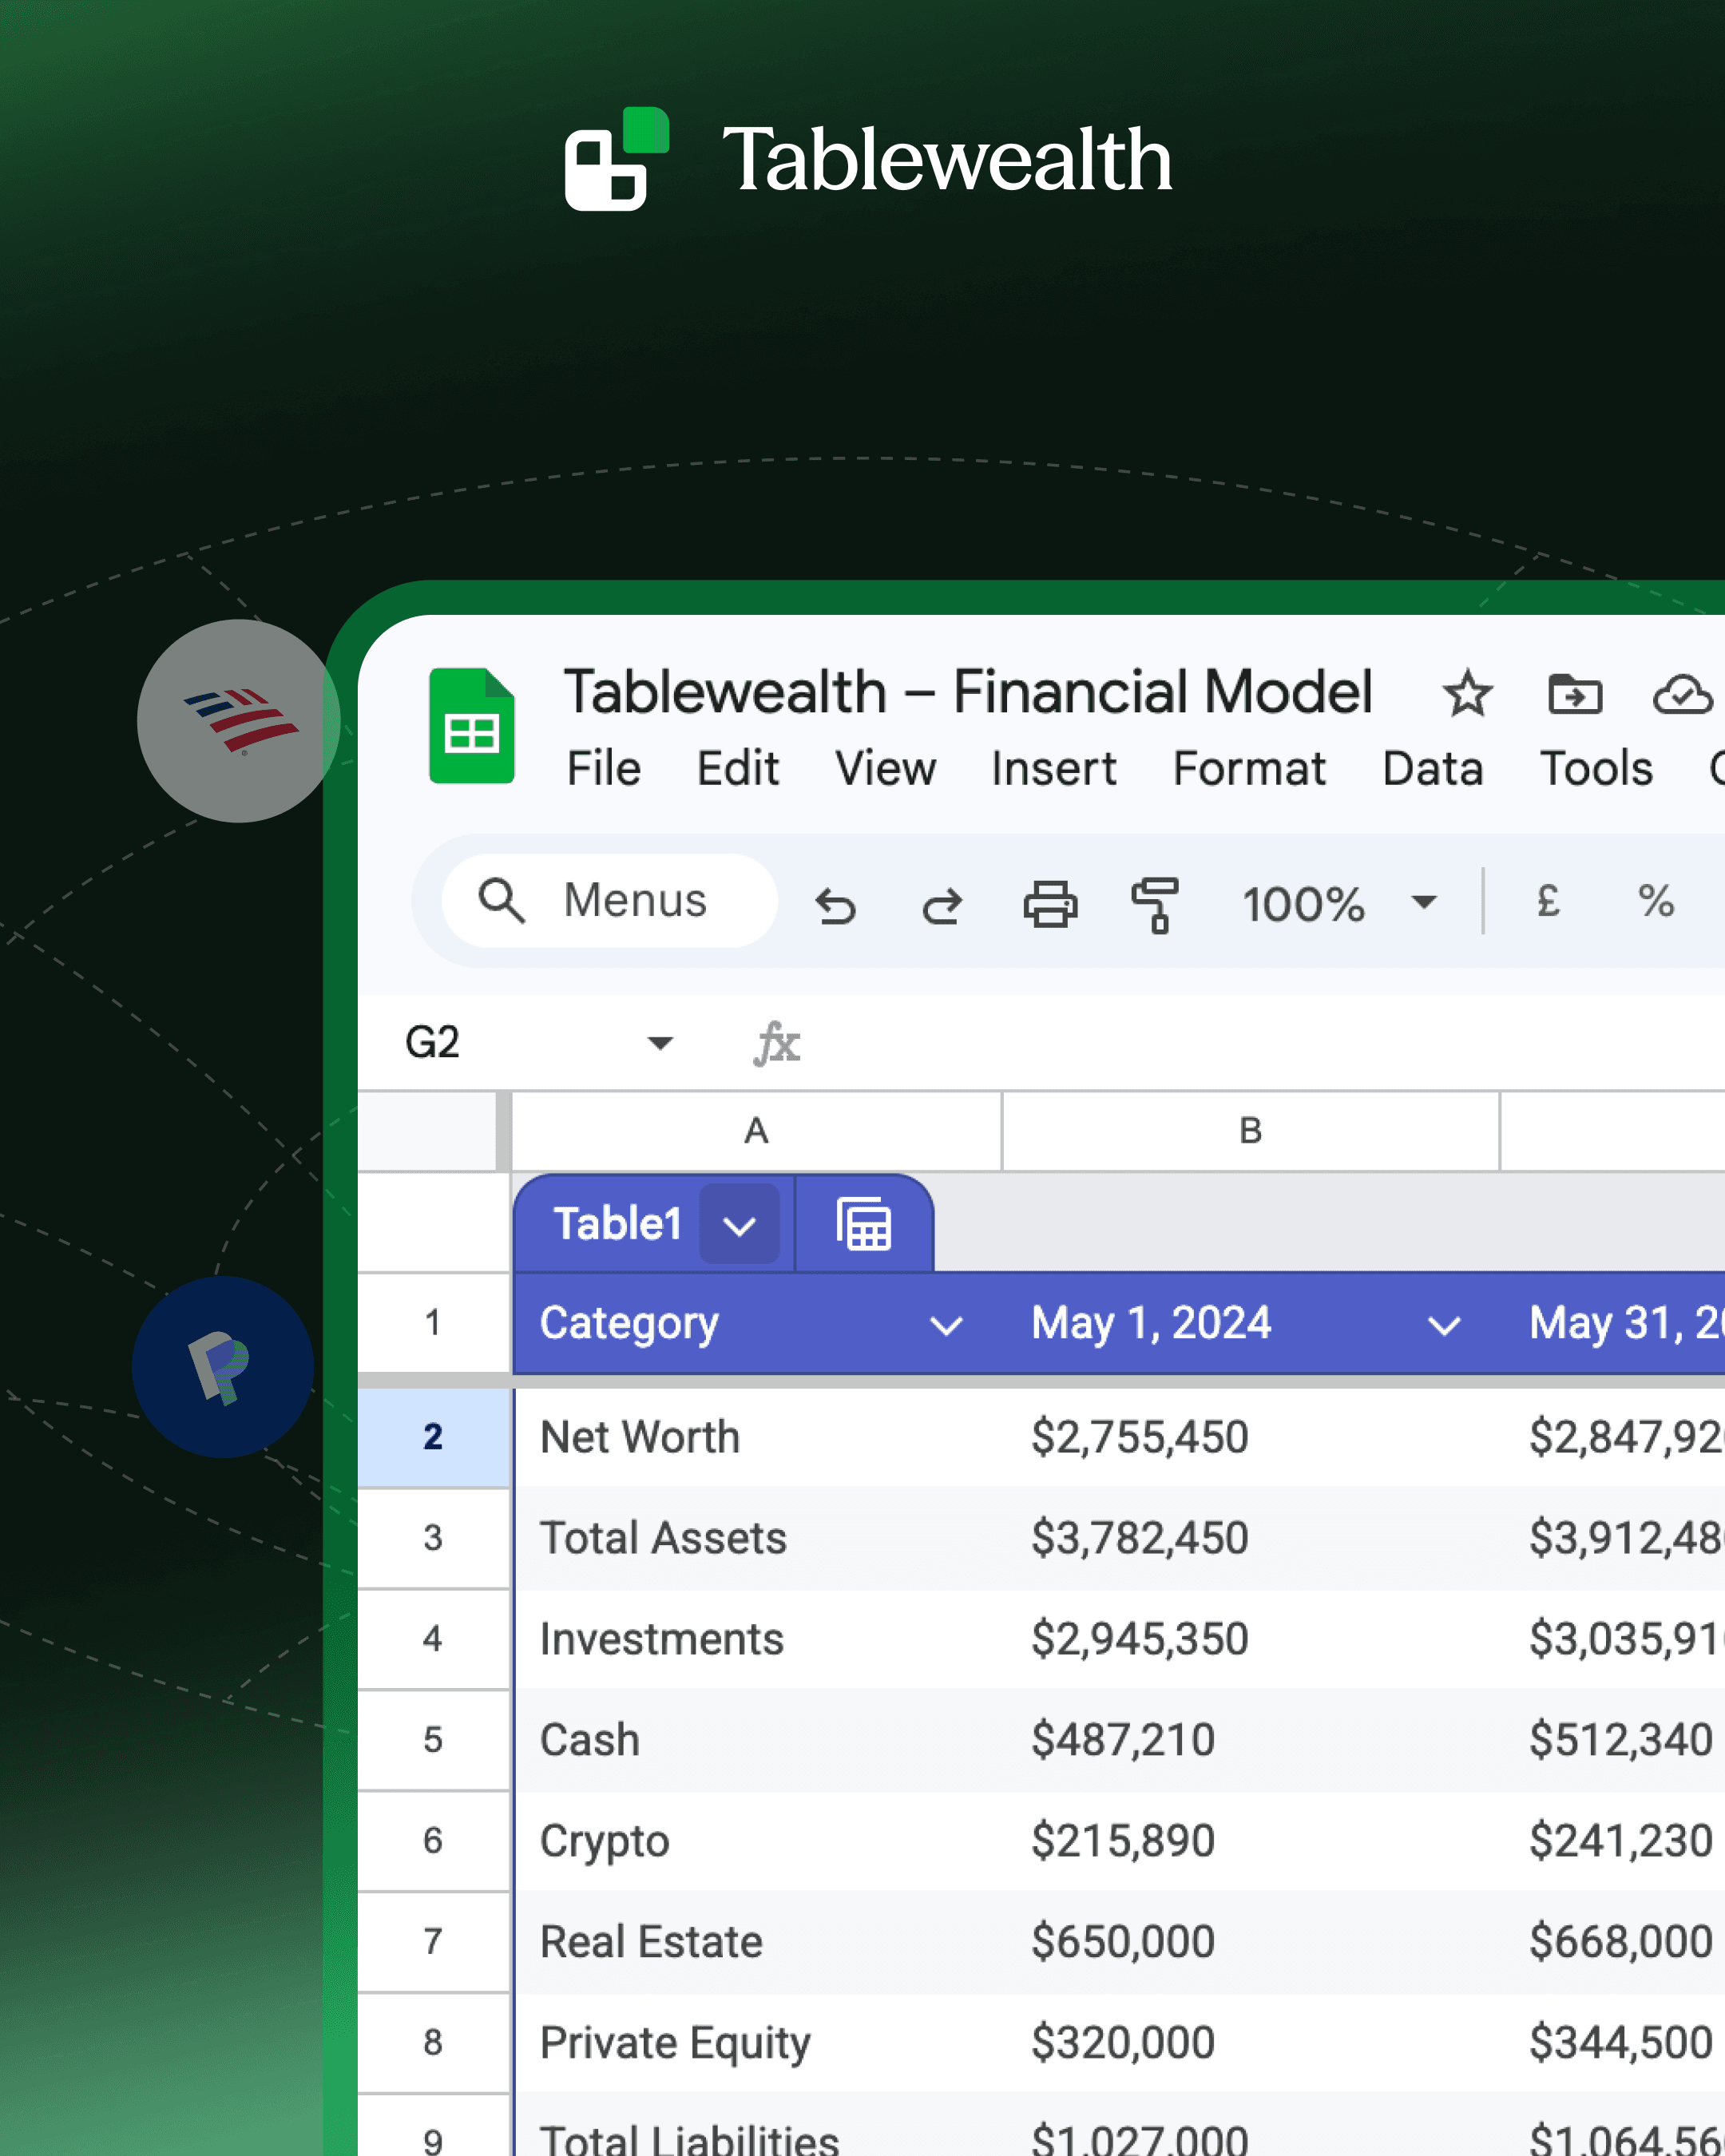This screenshot has width=1725, height=2156.
Task: Open the Format menu
Action: 1249,769
